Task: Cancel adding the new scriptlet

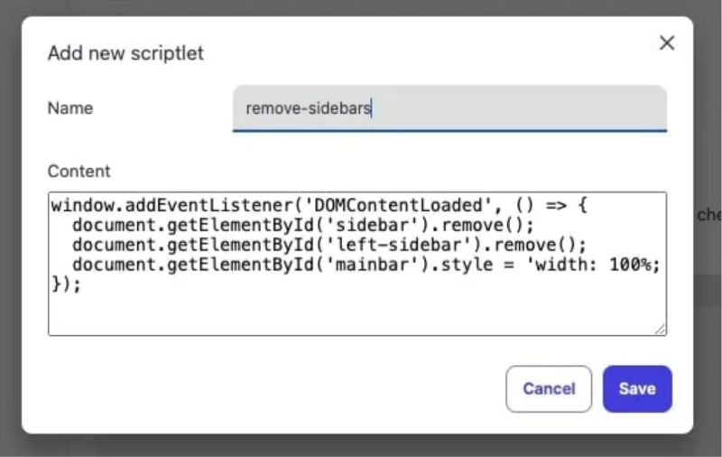Action: [x=549, y=389]
